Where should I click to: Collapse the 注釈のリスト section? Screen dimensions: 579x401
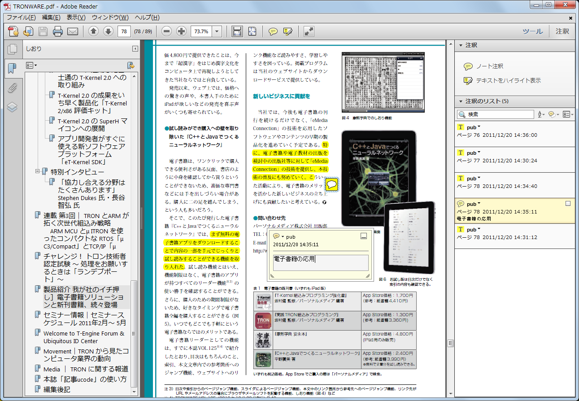tap(461, 101)
